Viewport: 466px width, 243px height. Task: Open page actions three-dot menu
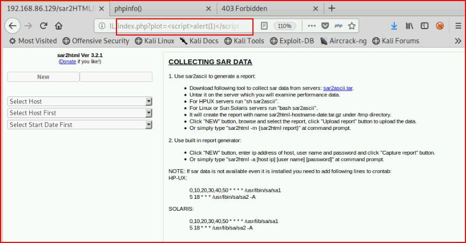[311, 26]
